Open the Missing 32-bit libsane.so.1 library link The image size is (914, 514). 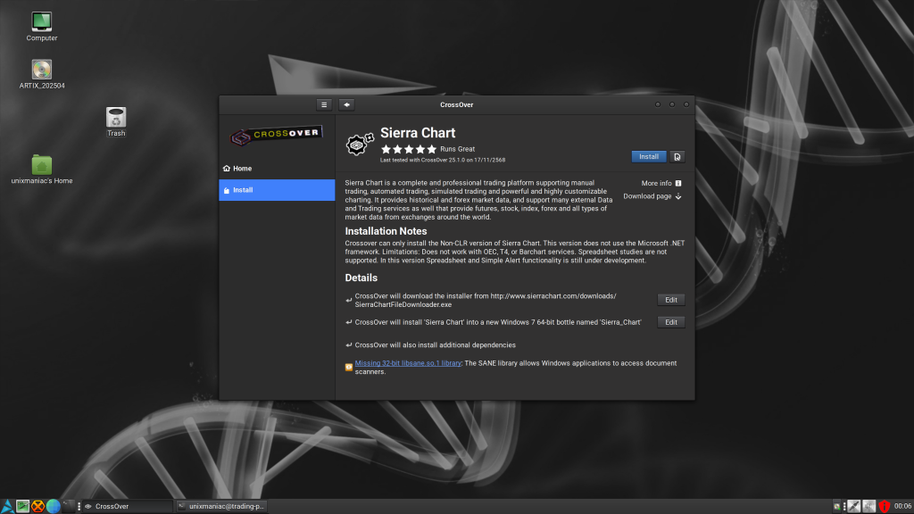pyautogui.click(x=407, y=363)
